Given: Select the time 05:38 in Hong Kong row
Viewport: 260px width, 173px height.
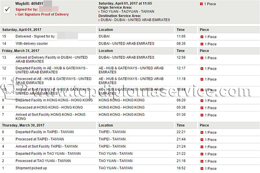Looking at the screenshot, I should tap(181, 107).
